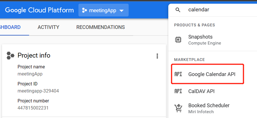The height and width of the screenshot is (118, 257).
Task: Click the Snapshots Compute Engine chip icon
Action: (x=178, y=40)
